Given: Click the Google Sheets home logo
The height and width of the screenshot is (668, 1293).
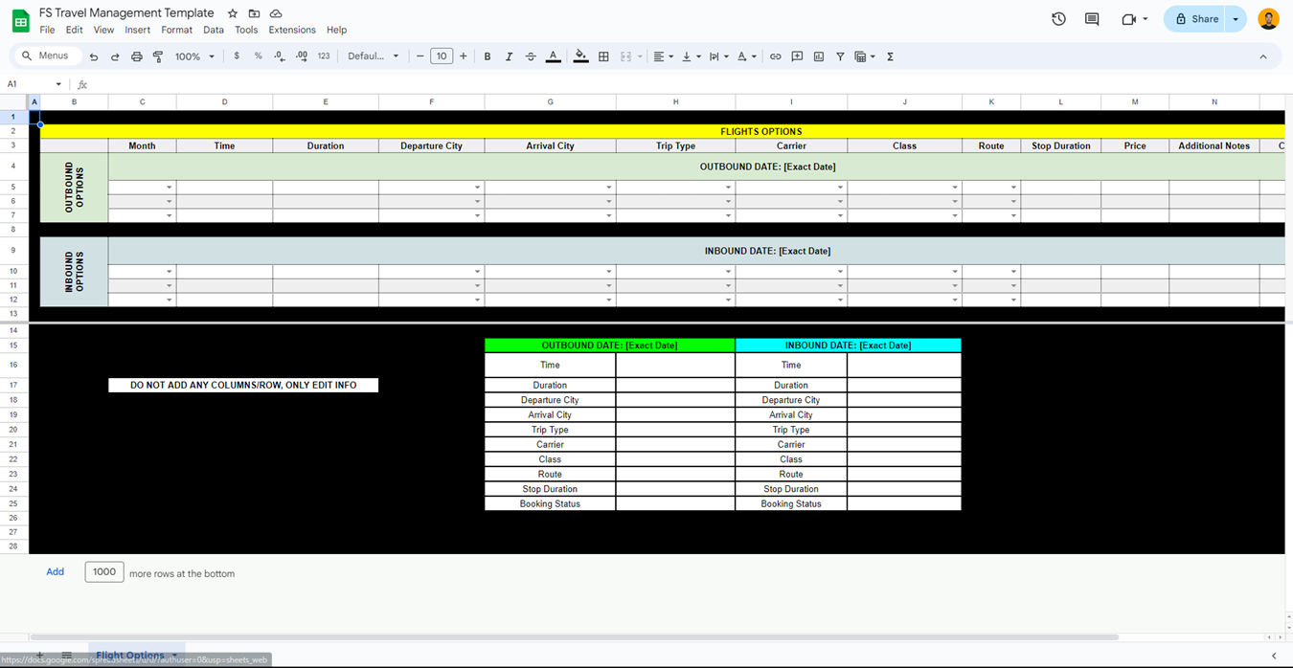Looking at the screenshot, I should pyautogui.click(x=20, y=20).
